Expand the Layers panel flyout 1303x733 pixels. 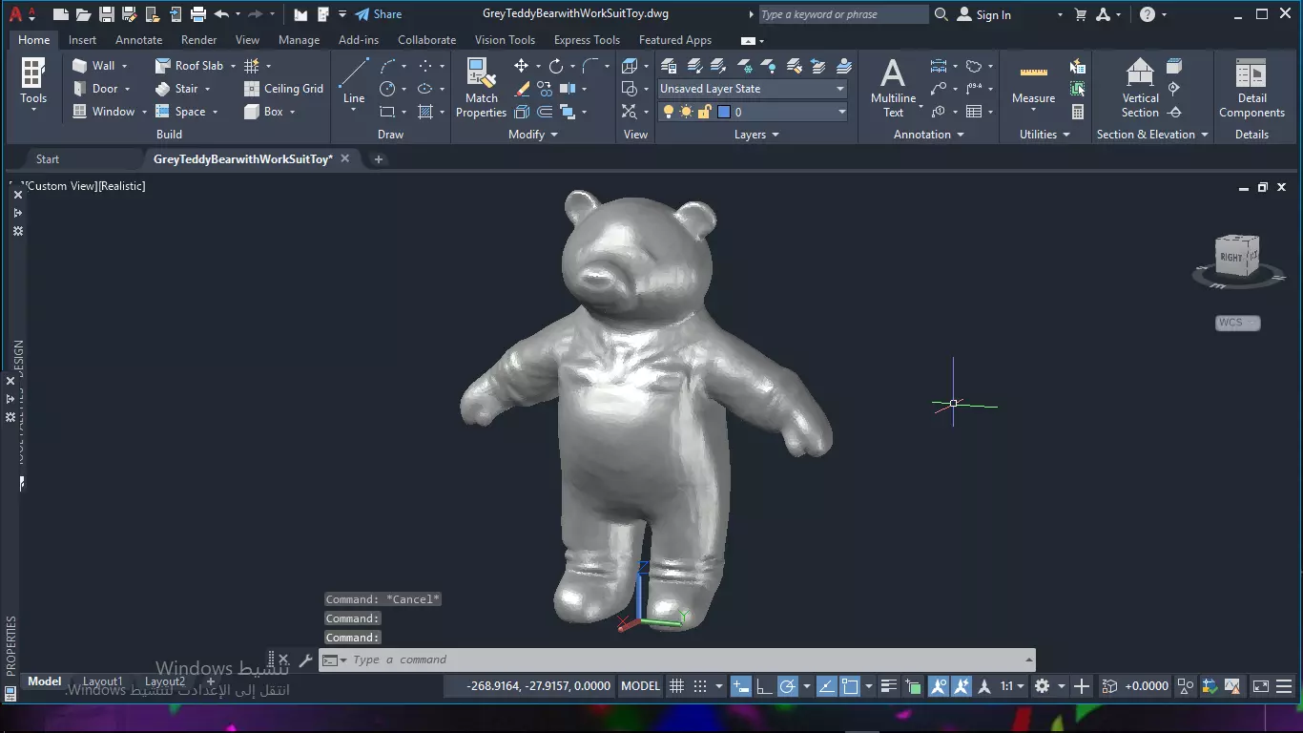[776, 135]
